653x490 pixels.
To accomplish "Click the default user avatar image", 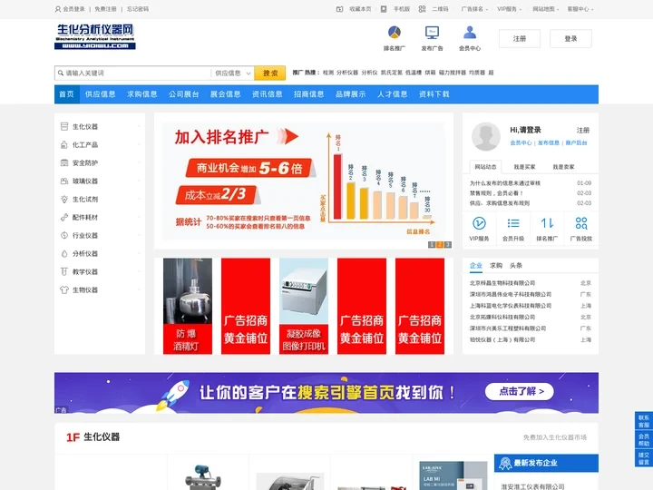I will [x=485, y=137].
